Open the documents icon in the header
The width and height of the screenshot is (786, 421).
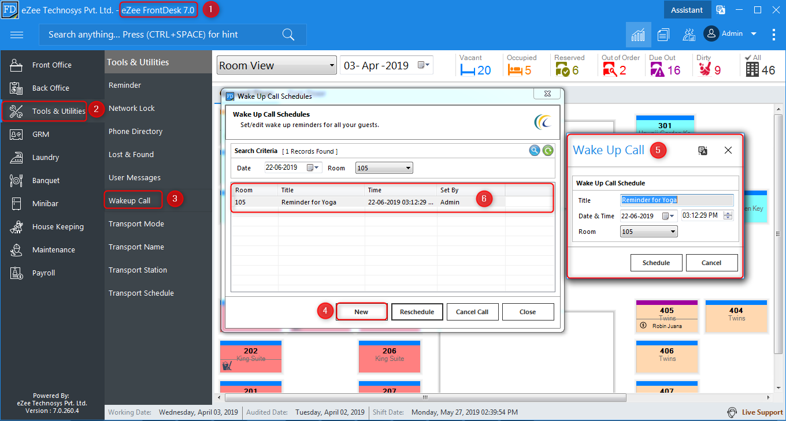point(663,35)
